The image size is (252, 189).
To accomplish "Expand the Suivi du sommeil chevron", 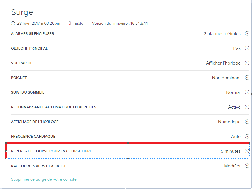I will point(247,92).
